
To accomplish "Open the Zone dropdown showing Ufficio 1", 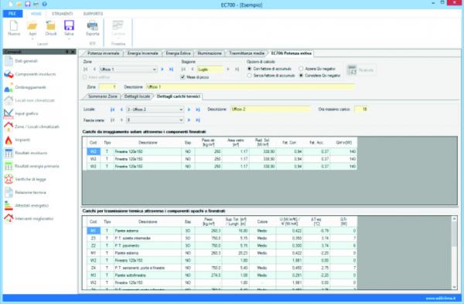I will tap(128, 69).
